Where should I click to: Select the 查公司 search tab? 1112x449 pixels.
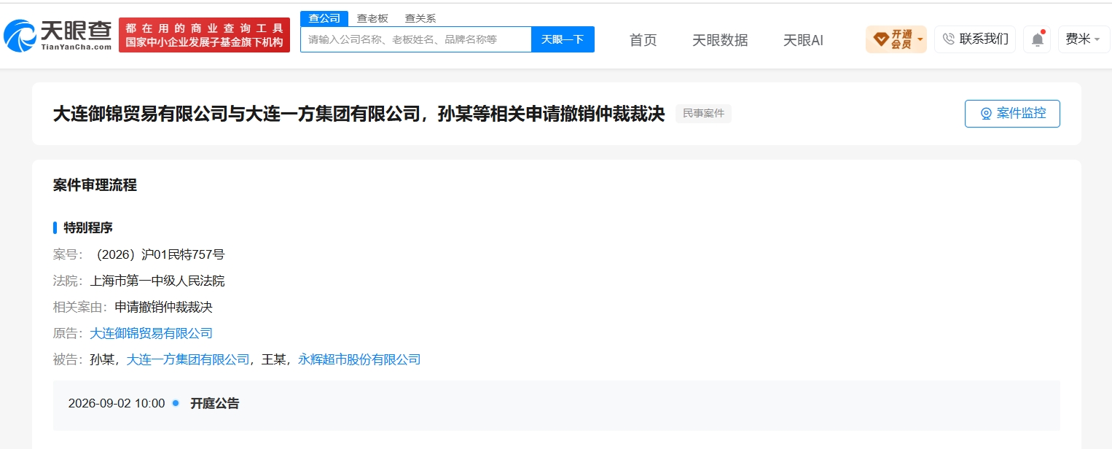[324, 18]
